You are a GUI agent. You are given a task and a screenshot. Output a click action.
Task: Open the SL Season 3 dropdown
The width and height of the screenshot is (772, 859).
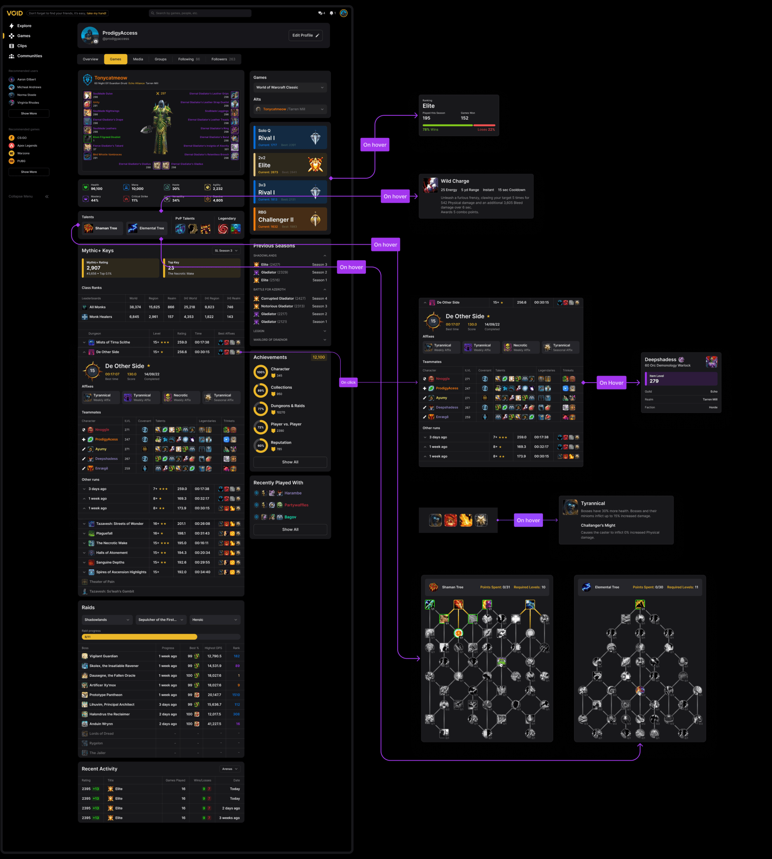tap(226, 251)
